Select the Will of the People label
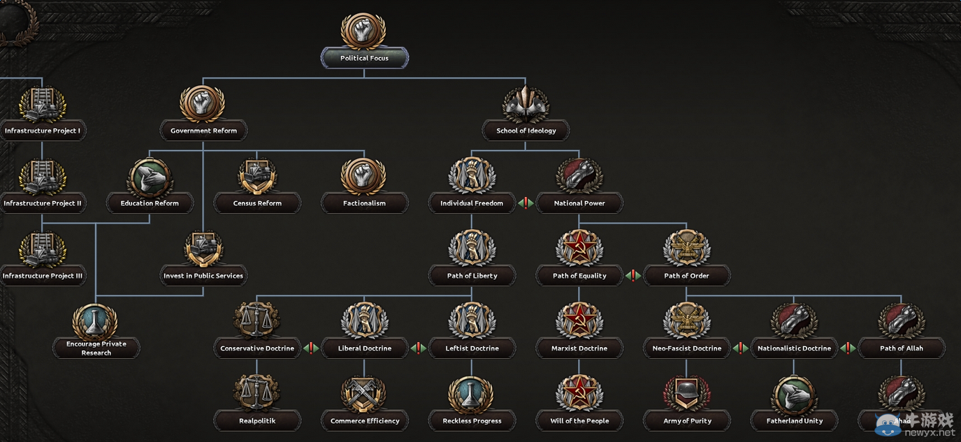This screenshot has height=442, width=961. (579, 421)
